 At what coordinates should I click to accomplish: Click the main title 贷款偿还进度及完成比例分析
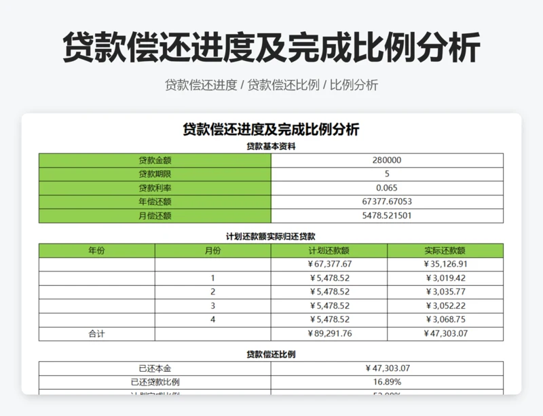click(271, 47)
